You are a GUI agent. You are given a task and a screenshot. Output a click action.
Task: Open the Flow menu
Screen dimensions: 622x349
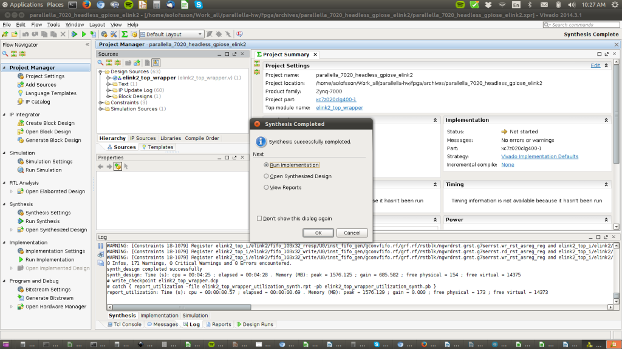[x=36, y=25]
